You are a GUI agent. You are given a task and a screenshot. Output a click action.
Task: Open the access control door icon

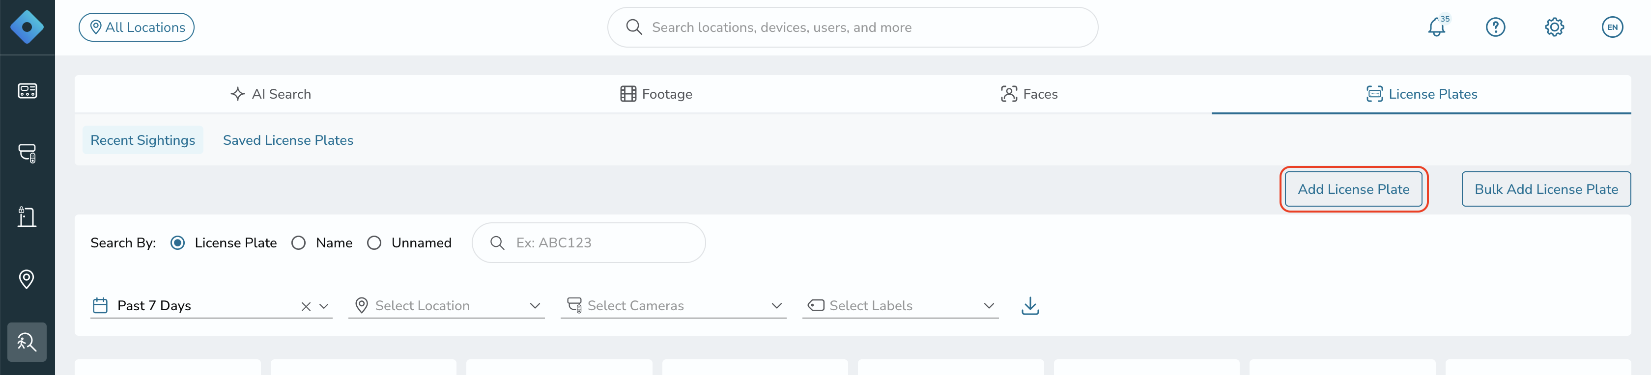[x=27, y=217]
